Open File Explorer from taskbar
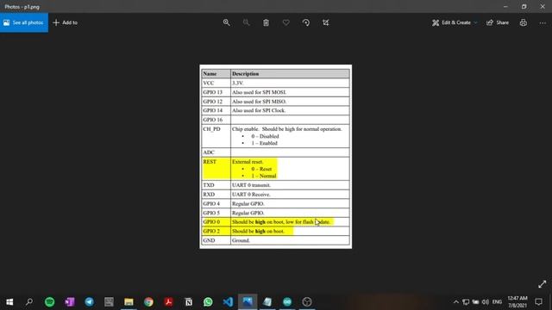552x310 pixels. coord(129,301)
